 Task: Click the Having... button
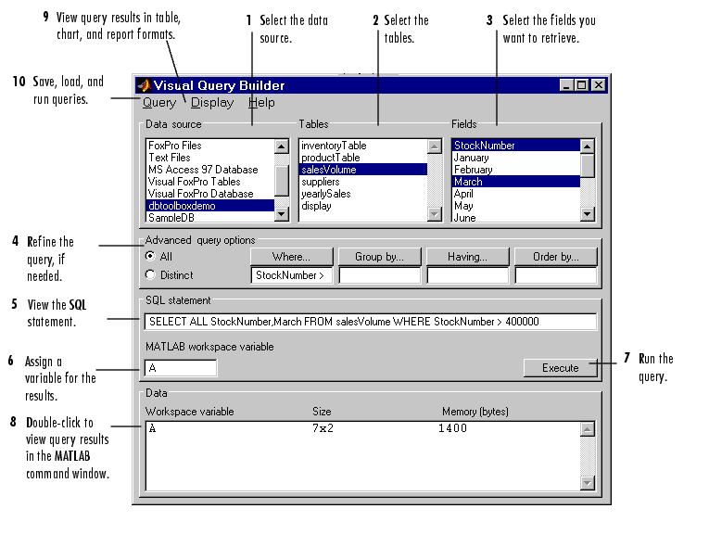(x=467, y=257)
